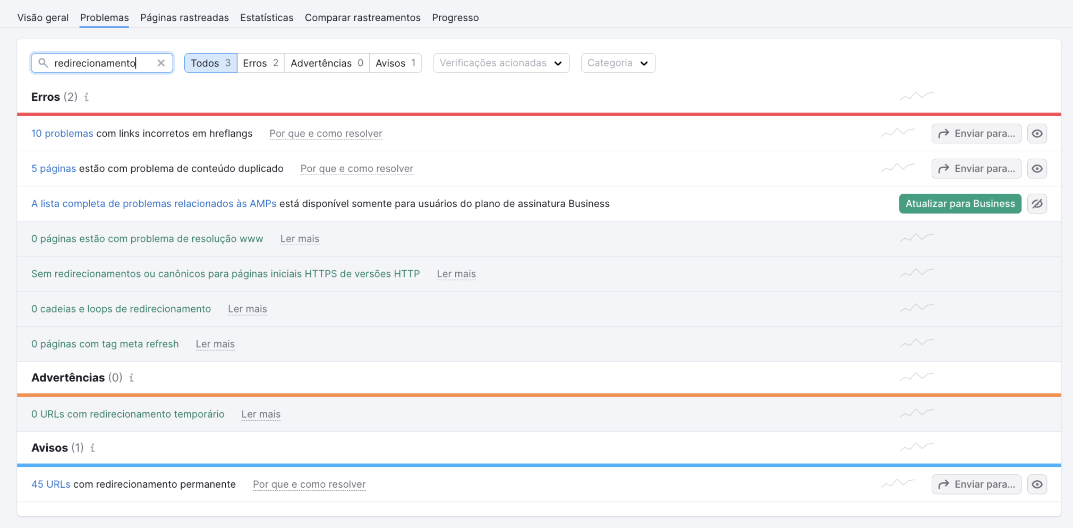
Task: Open trend sparkline for hreflang links issue
Action: point(898,133)
